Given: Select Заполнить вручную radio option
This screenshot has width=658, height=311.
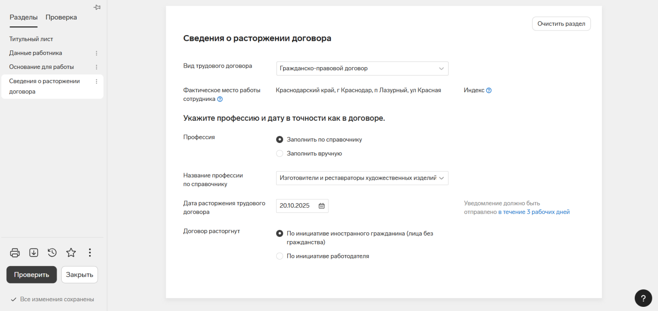Looking at the screenshot, I should click(280, 154).
